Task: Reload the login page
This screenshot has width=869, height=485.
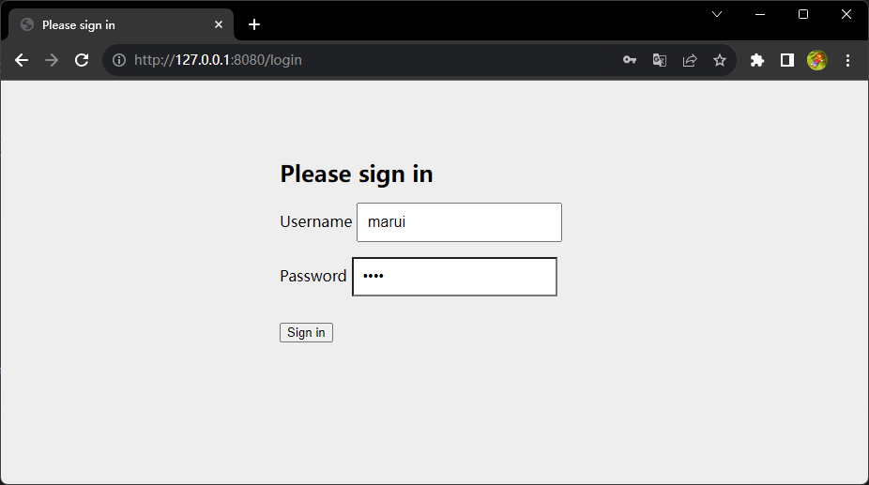Action: 82,60
